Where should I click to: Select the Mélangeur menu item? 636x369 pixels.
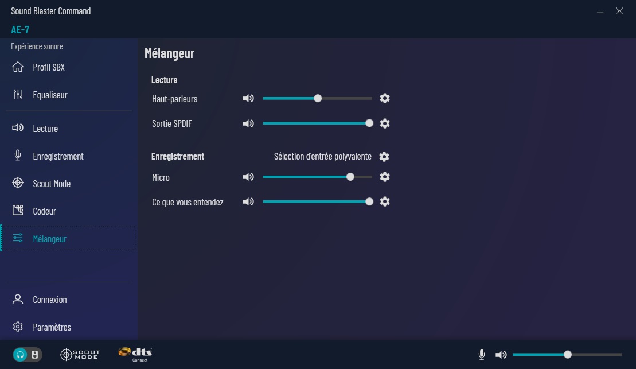(x=69, y=238)
